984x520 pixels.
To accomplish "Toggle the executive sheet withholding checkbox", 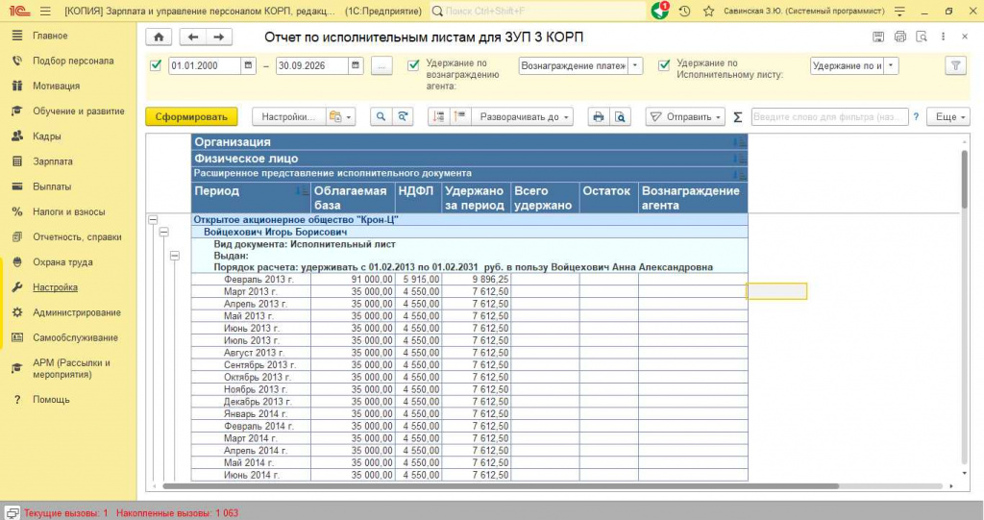I will [664, 65].
